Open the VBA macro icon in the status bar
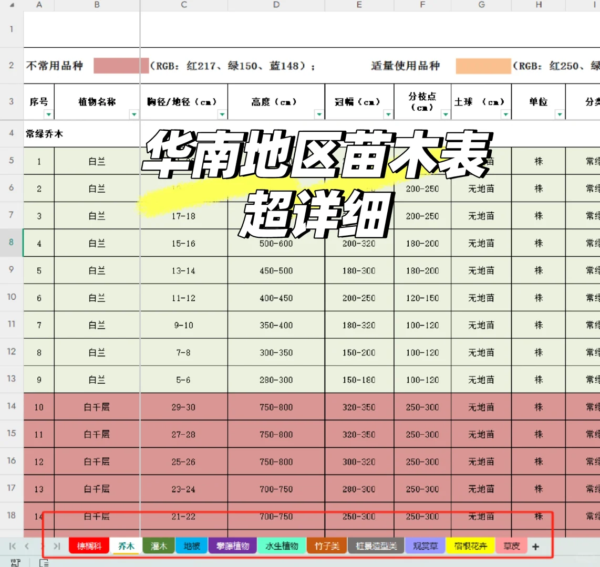Viewport: 600px width, 567px height. [14, 562]
